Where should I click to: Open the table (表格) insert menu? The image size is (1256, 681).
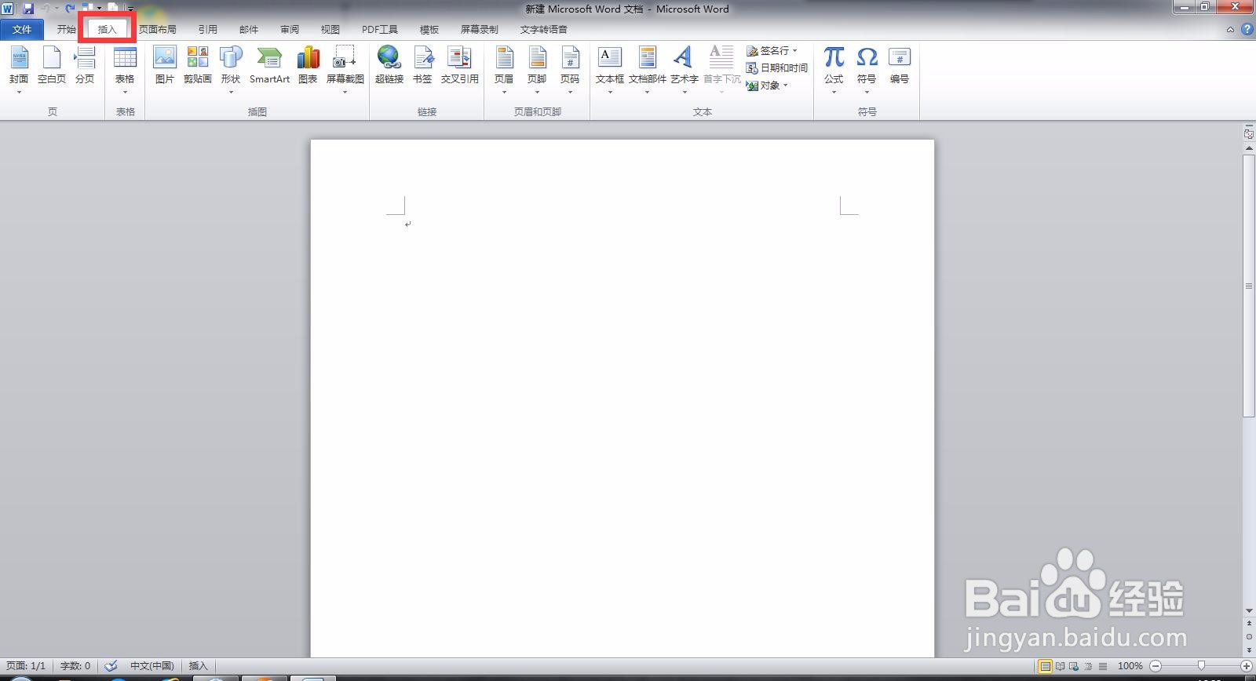(125, 69)
